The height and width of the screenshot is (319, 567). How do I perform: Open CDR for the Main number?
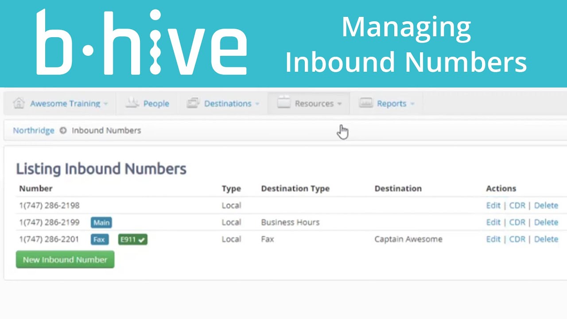pos(517,222)
